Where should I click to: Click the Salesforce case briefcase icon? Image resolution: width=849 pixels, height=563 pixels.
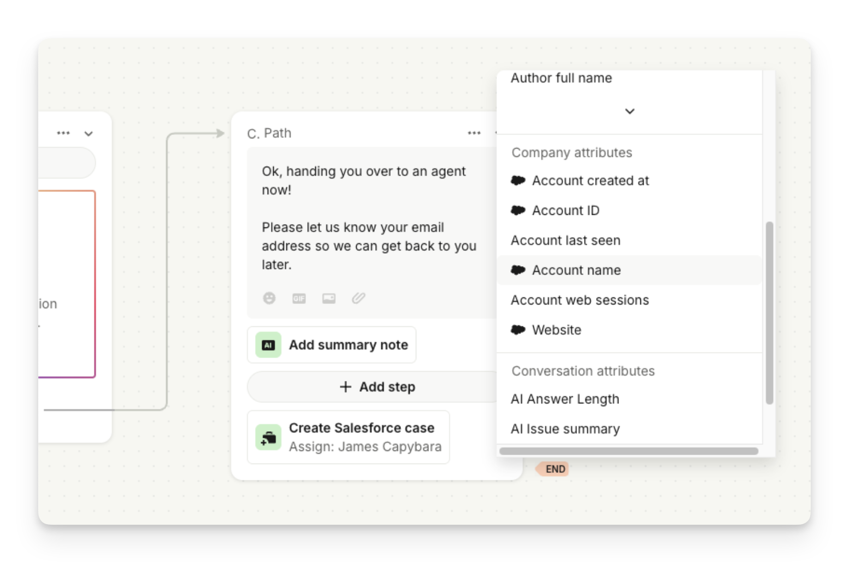click(x=268, y=438)
